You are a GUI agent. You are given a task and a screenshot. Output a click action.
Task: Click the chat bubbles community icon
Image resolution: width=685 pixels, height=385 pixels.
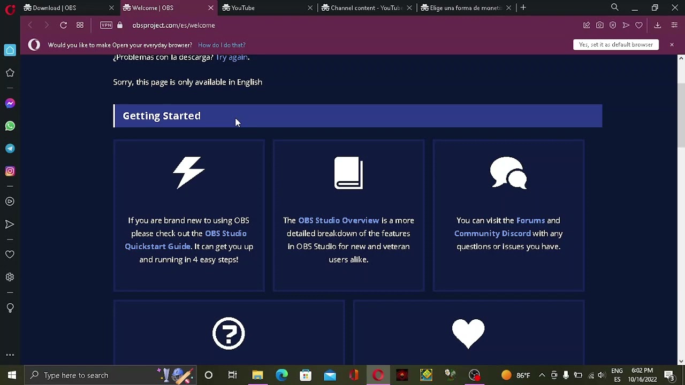coord(508,173)
